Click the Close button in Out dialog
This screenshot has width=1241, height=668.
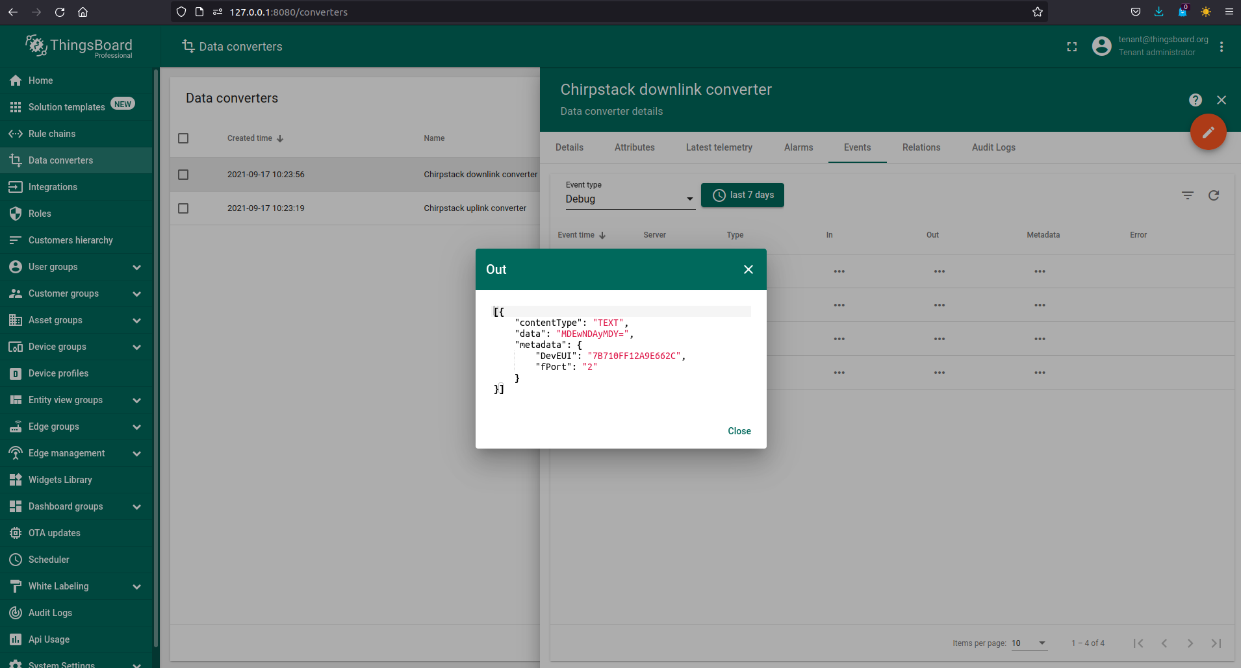pyautogui.click(x=739, y=431)
